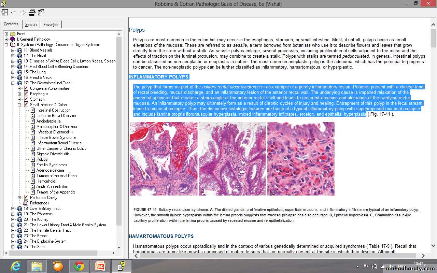Expand the Stomach section in tree
This screenshot has height=273, width=437.
tap(19, 99)
